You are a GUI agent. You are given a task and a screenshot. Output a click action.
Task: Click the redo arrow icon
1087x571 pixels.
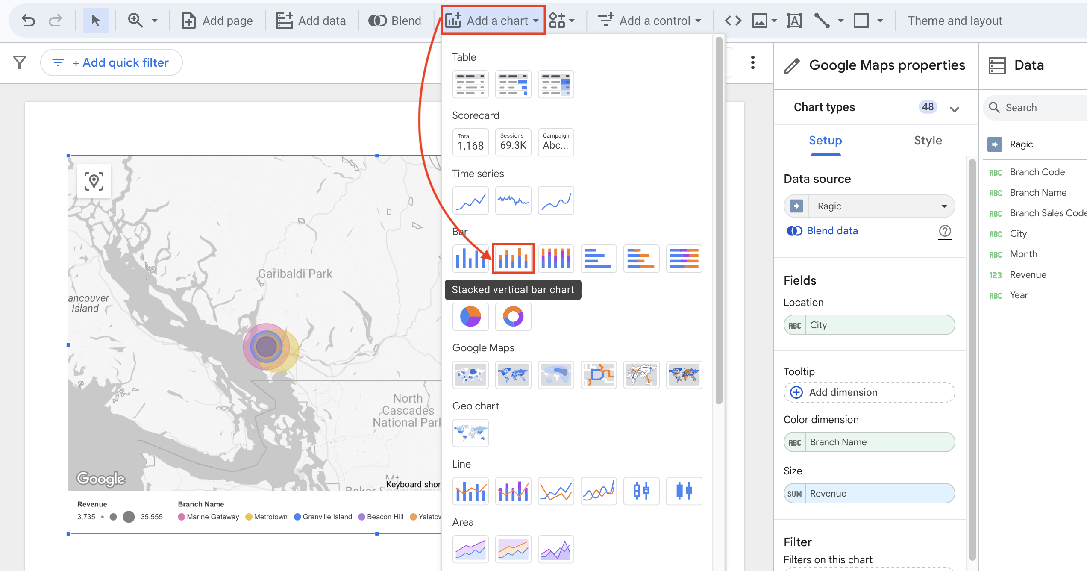point(55,21)
